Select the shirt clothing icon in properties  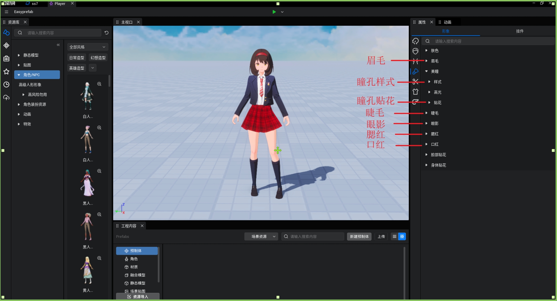[x=415, y=92]
